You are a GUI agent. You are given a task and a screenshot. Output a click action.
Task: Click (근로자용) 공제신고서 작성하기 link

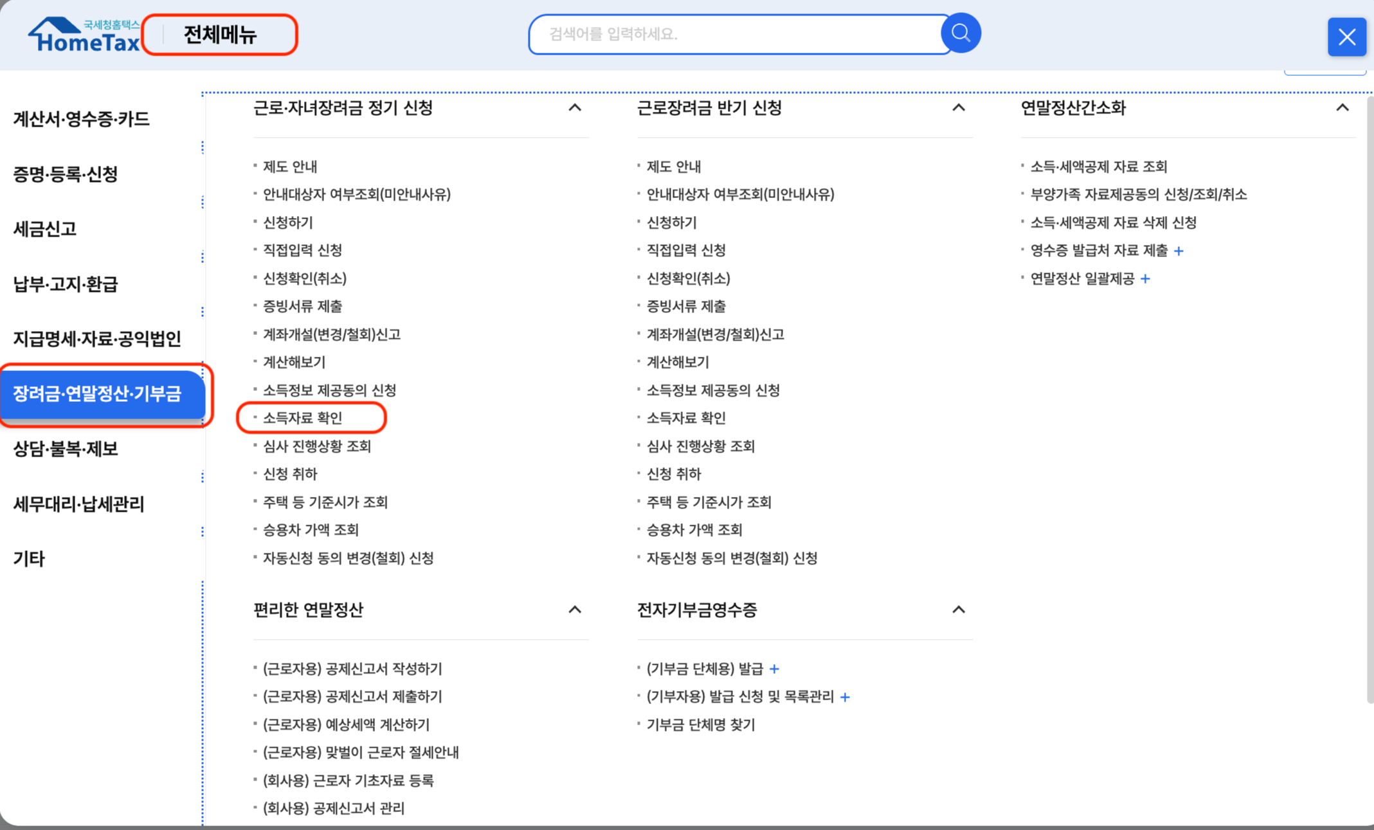[352, 669]
